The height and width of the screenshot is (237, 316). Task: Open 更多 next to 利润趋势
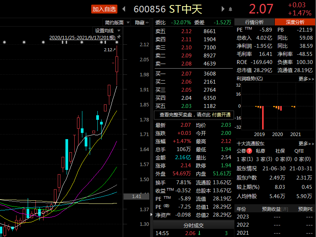pyautogui.click(x=306, y=79)
